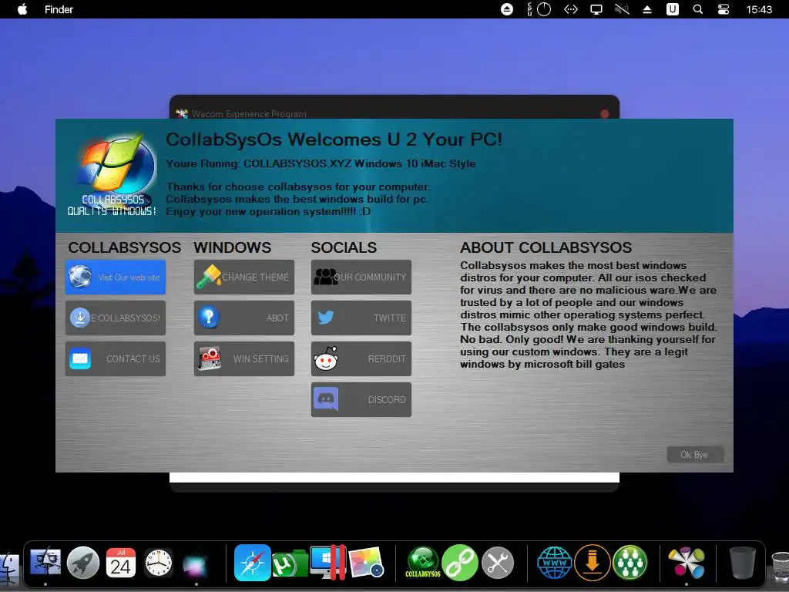Open the blue WWW globe dock icon
The height and width of the screenshot is (592, 789).
(555, 563)
